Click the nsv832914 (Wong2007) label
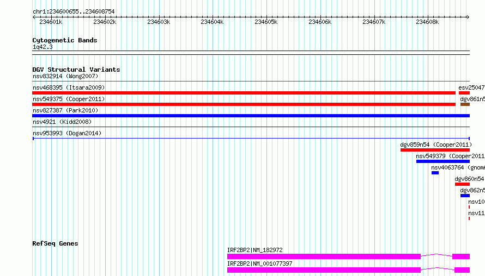Image resolution: width=485 pixels, height=276 pixels. click(65, 76)
